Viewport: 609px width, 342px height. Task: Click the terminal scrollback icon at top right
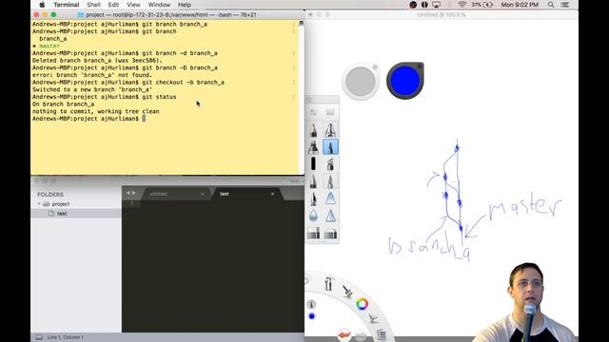coord(301,23)
